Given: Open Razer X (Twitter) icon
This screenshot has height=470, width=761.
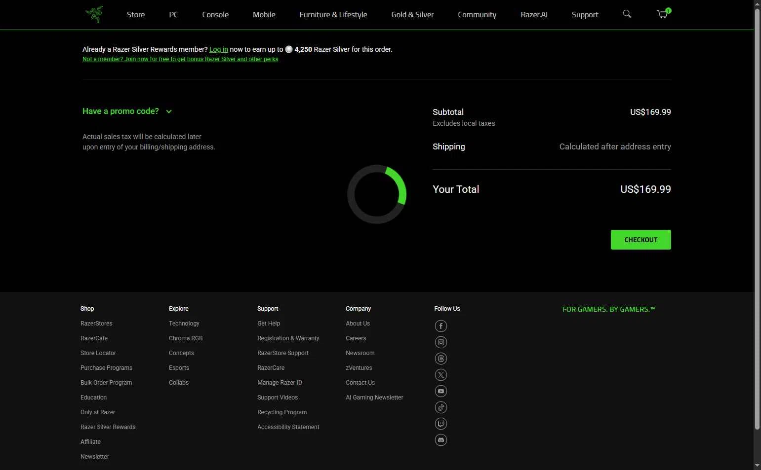Looking at the screenshot, I should pos(441,375).
